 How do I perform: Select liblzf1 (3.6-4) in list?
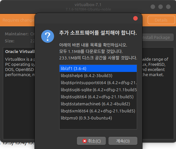click(x=98, y=68)
